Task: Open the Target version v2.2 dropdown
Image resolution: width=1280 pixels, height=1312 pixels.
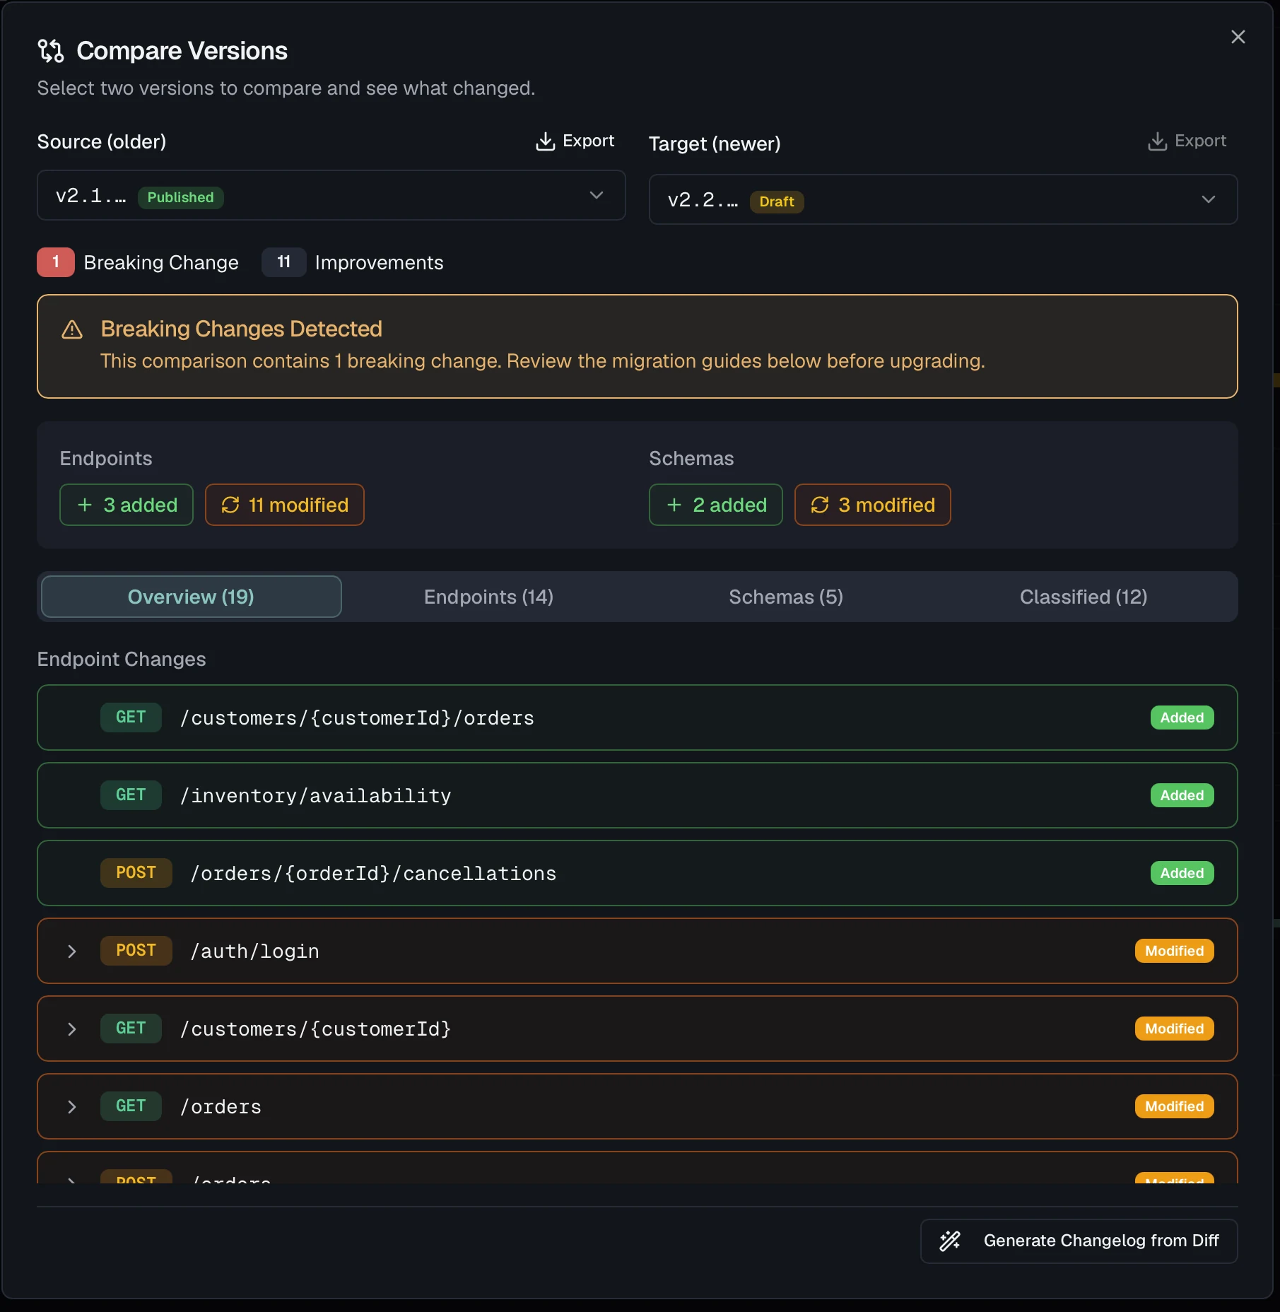Action: (x=943, y=199)
